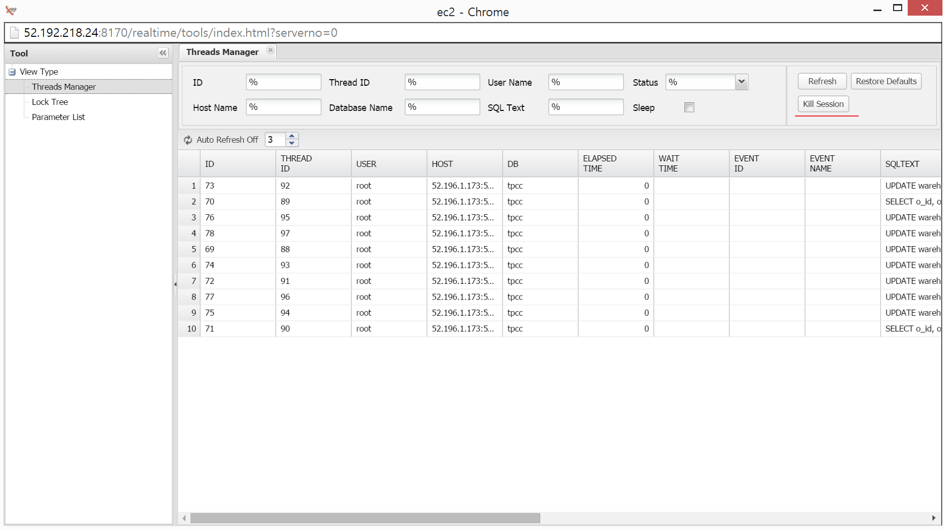Click the scroll right arrow of the grid
The image size is (944, 530).
tap(934, 518)
